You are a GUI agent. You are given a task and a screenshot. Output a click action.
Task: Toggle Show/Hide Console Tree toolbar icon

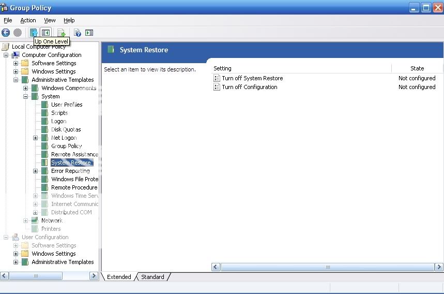45,33
